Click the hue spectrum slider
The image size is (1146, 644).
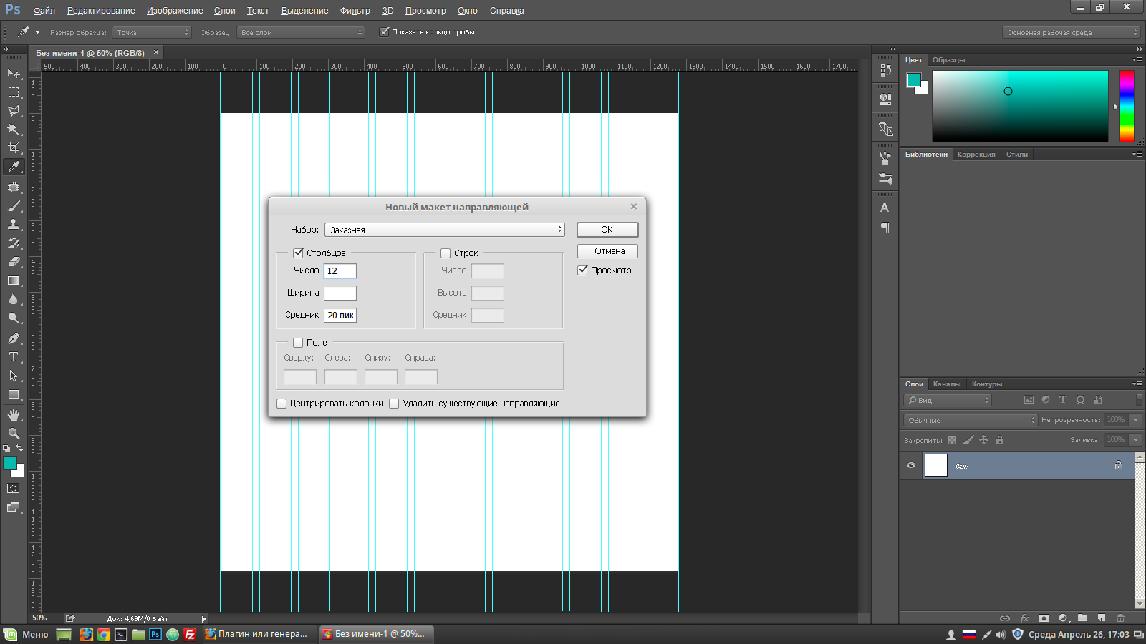point(1127,106)
